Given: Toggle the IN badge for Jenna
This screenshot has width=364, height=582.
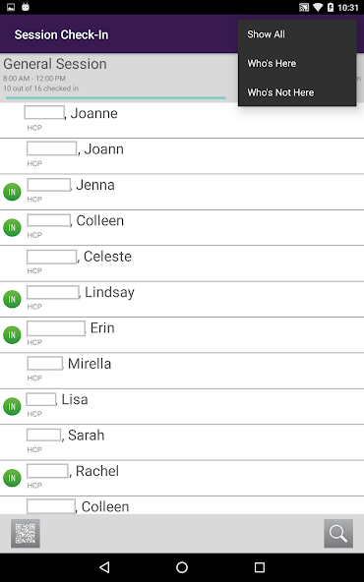Looking at the screenshot, I should tap(12, 192).
